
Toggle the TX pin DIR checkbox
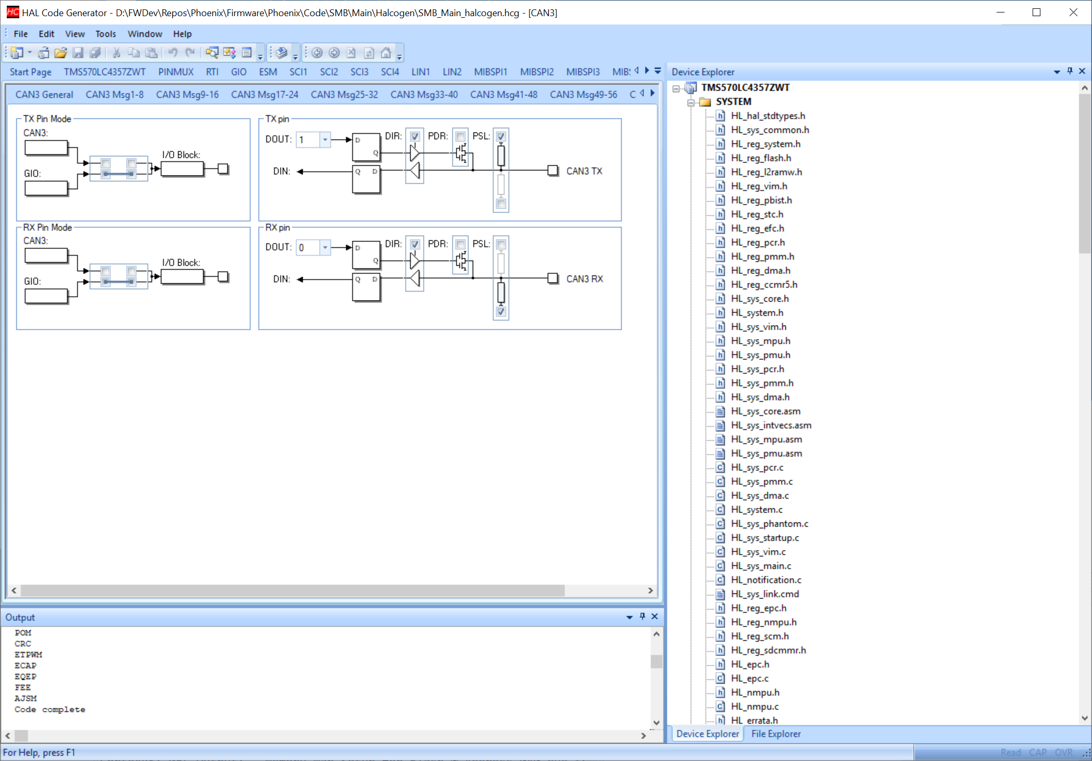[x=415, y=136]
